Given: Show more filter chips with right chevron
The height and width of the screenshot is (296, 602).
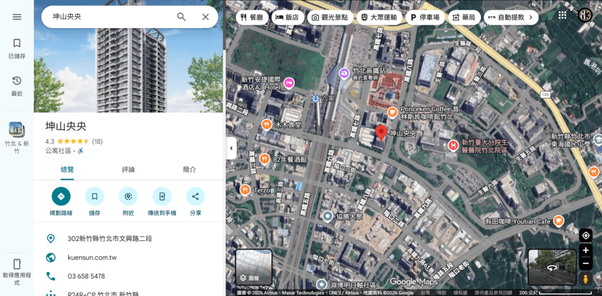Looking at the screenshot, I should point(531,17).
